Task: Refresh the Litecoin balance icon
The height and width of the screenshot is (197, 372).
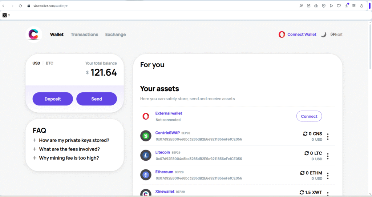Action: coord(307,153)
